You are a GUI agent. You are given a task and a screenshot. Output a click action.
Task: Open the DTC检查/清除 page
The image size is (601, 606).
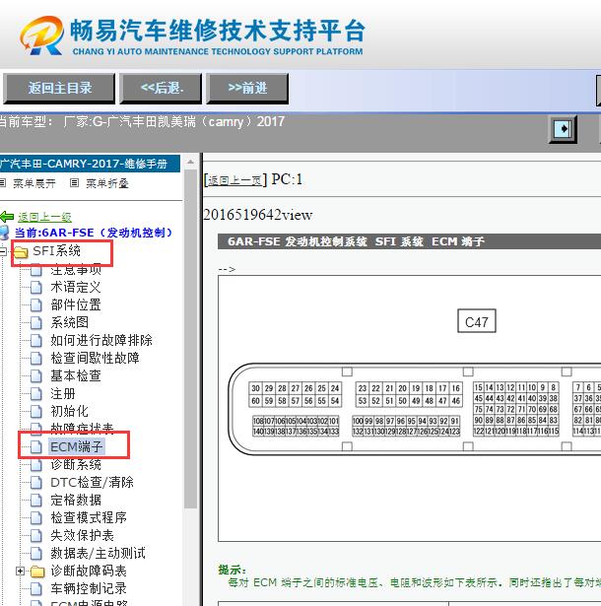coord(92,482)
